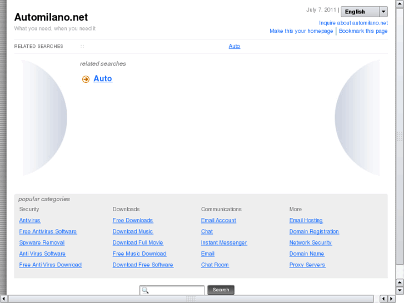
Task: Open Domain Name link
Action: [307, 254]
